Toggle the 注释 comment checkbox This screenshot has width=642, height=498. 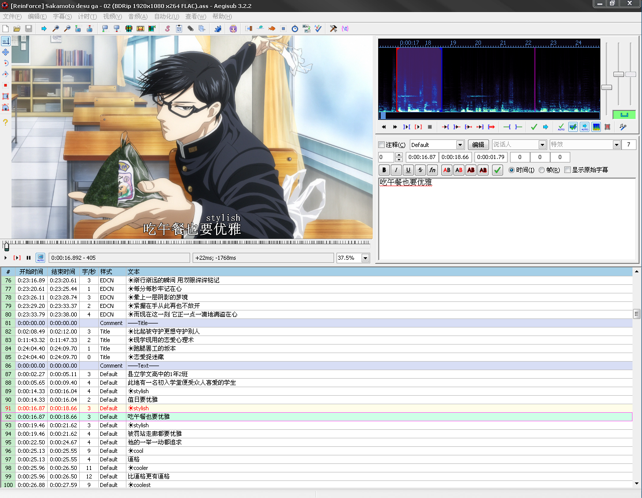382,145
